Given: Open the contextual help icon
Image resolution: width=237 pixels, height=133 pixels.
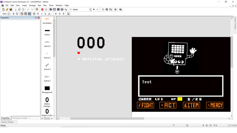Looking at the screenshot, I should click(x=37, y=9).
